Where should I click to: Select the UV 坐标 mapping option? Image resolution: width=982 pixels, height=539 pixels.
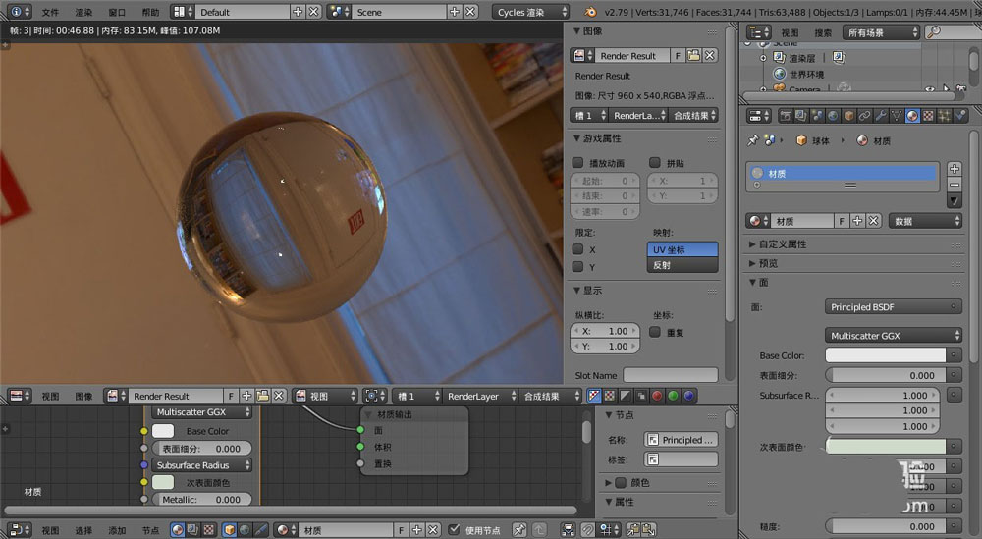click(682, 249)
